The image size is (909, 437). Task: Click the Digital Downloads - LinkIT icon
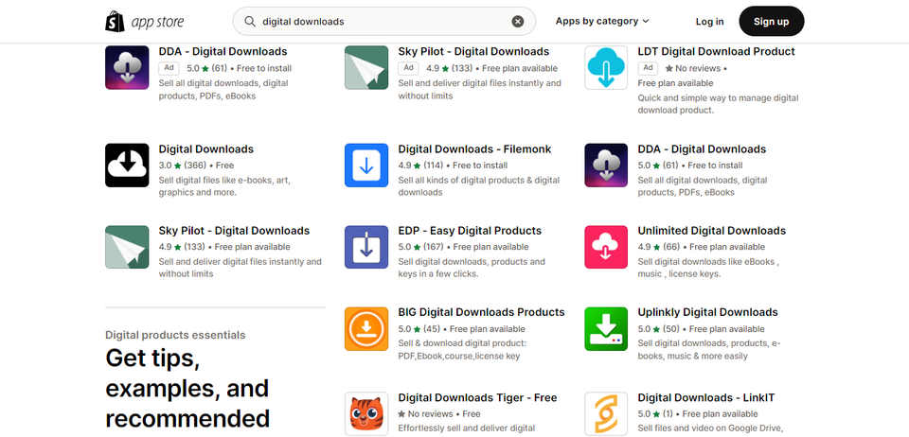coord(606,413)
